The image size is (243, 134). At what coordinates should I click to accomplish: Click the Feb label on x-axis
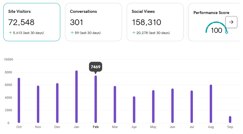(x=96, y=127)
